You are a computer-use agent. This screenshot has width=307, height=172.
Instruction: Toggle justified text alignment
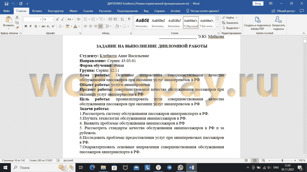click(x=100, y=26)
